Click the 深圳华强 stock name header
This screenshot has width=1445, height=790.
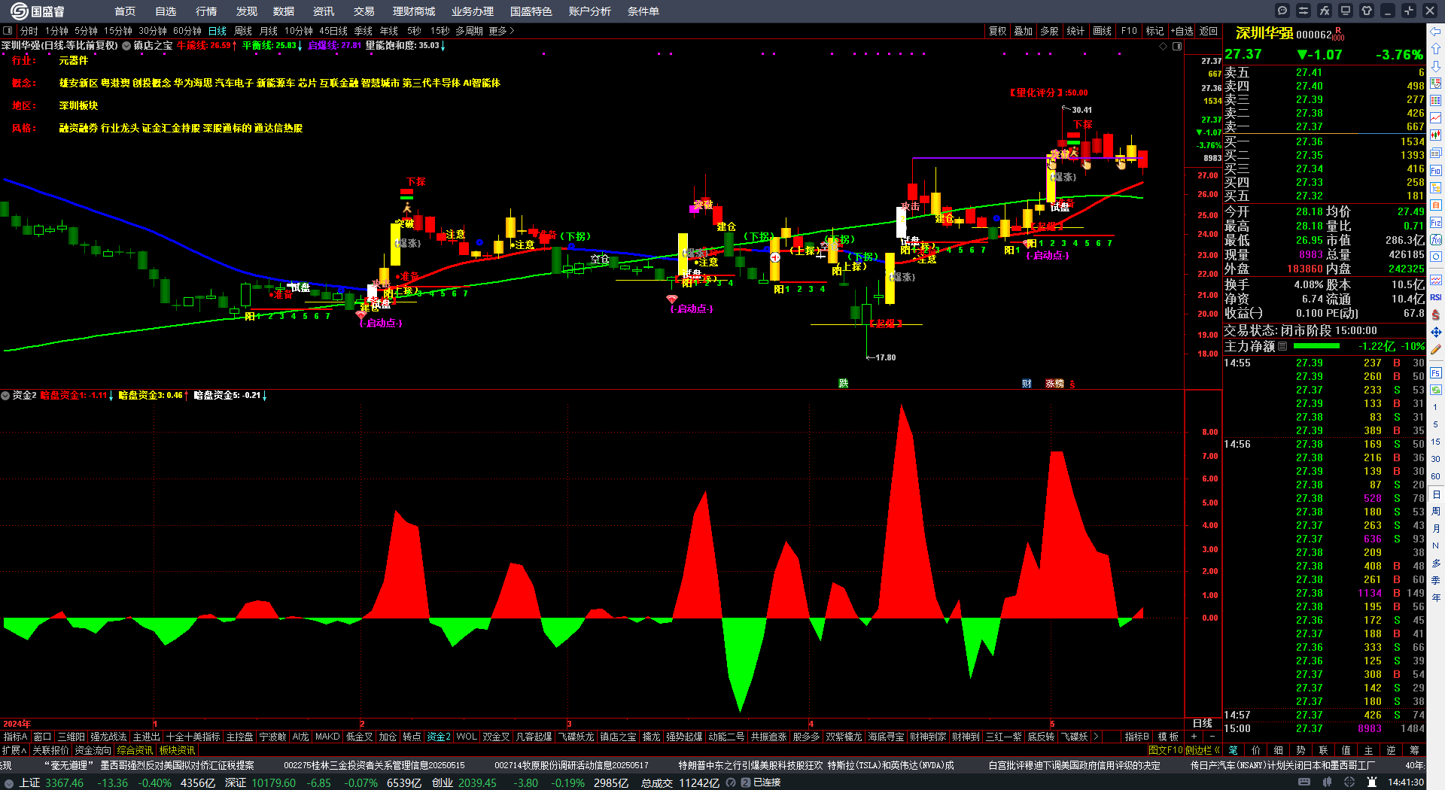click(x=1264, y=33)
